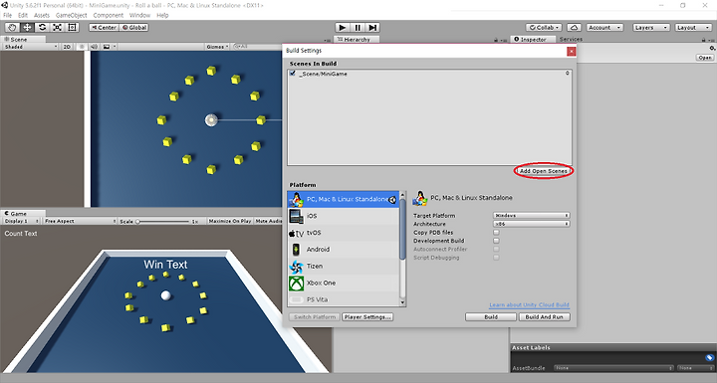Open the Free Aspect dropdown

point(80,221)
